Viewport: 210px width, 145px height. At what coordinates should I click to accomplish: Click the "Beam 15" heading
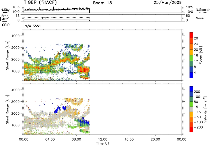click(102, 3)
